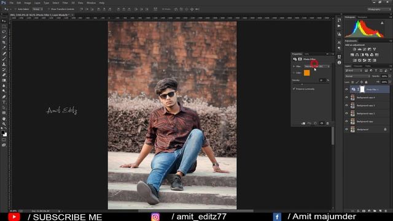The width and height of the screenshot is (393, 221).
Task: Hide the bottom Background layer
Action: (346, 130)
